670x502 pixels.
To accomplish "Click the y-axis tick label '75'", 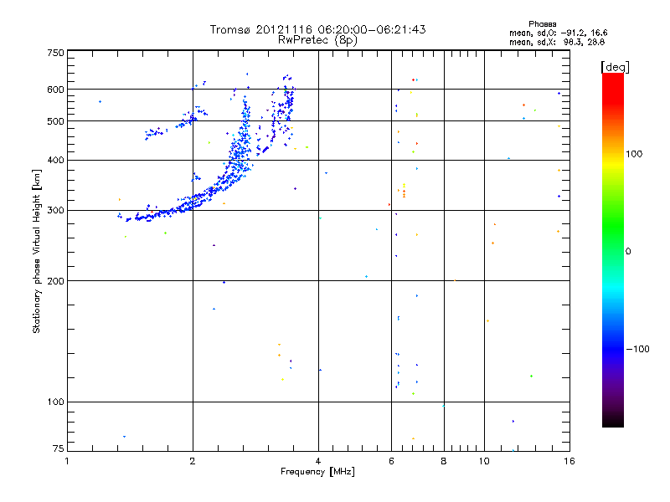I will click(x=59, y=448).
